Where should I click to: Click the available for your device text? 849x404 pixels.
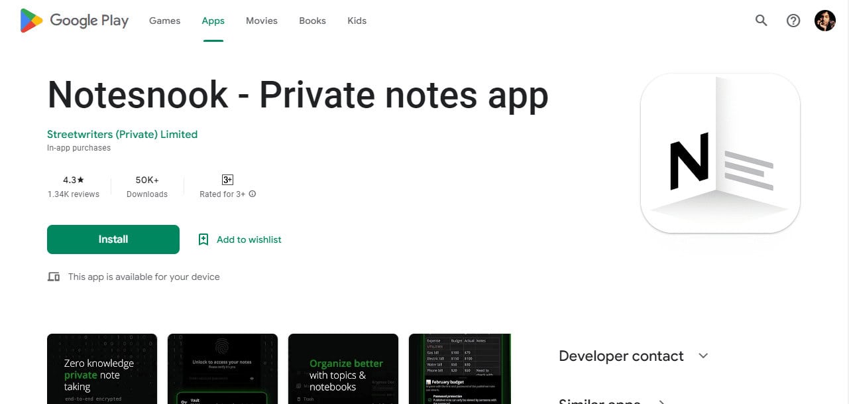point(144,277)
